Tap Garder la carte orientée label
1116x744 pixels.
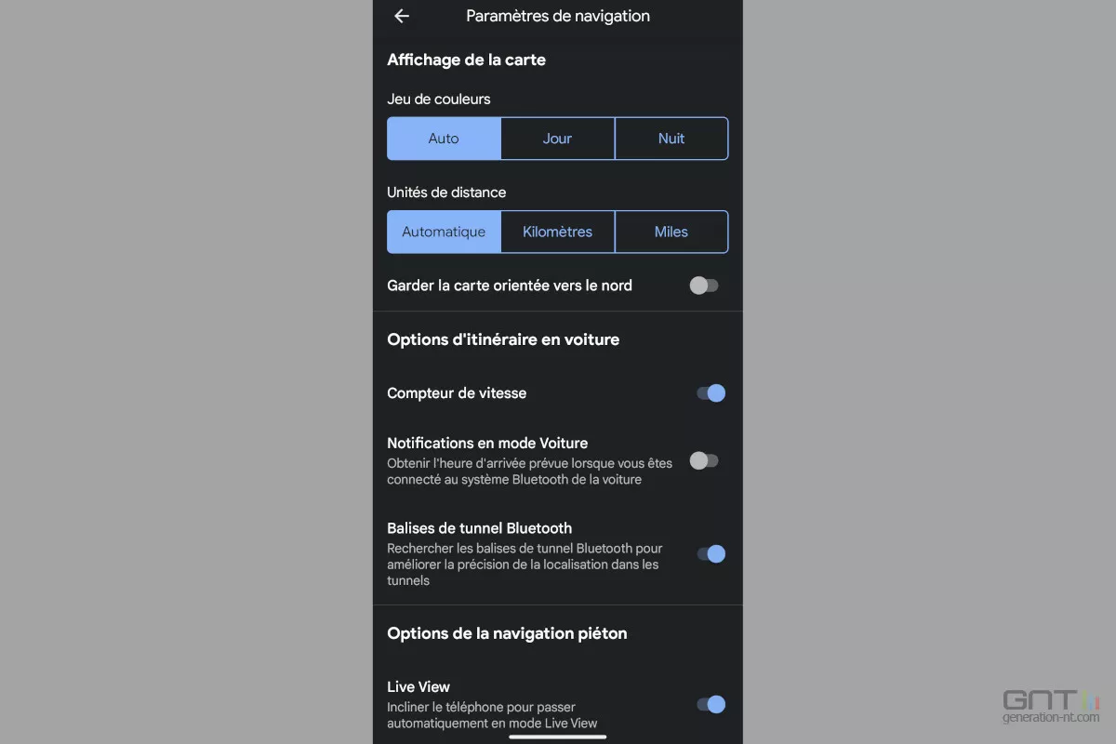pyautogui.click(x=509, y=286)
